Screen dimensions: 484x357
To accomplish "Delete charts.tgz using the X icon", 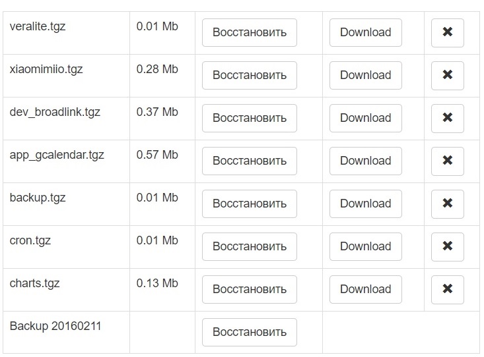I will (x=447, y=289).
